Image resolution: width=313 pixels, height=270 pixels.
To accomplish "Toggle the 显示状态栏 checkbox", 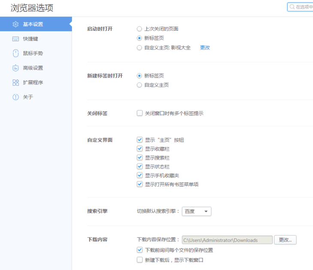I will click(x=140, y=166).
